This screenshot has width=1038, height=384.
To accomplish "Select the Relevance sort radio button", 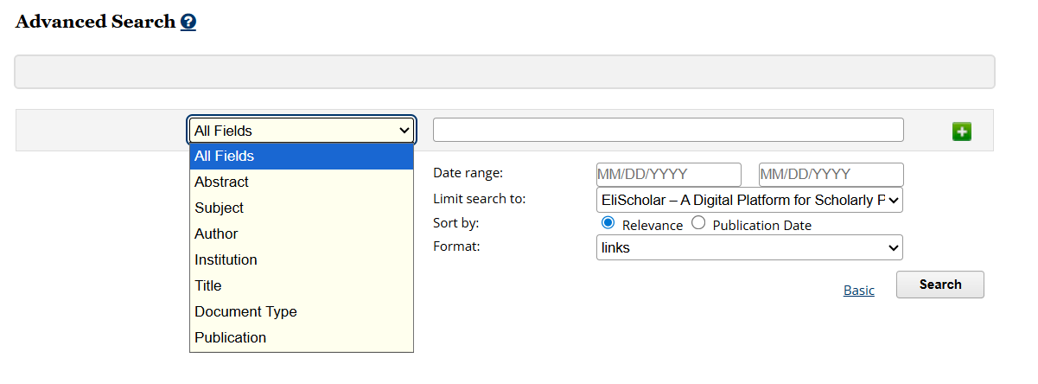I will pyautogui.click(x=608, y=223).
